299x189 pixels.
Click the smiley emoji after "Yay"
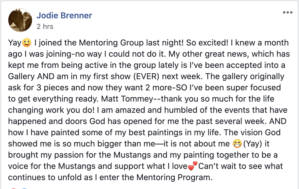point(27,43)
